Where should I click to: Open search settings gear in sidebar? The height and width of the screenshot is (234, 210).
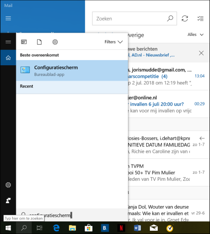tap(8, 185)
